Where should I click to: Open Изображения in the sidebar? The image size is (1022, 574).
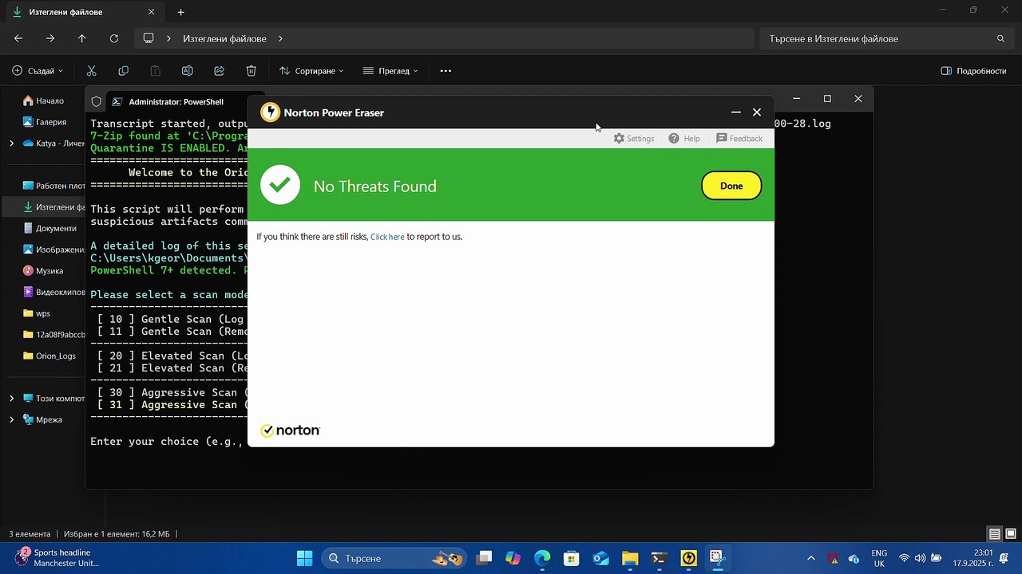coord(53,250)
